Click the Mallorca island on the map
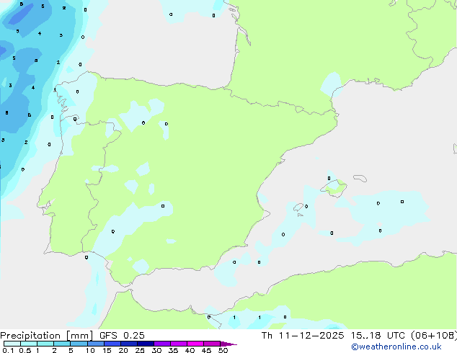457x353 pixels. [x=334, y=188]
